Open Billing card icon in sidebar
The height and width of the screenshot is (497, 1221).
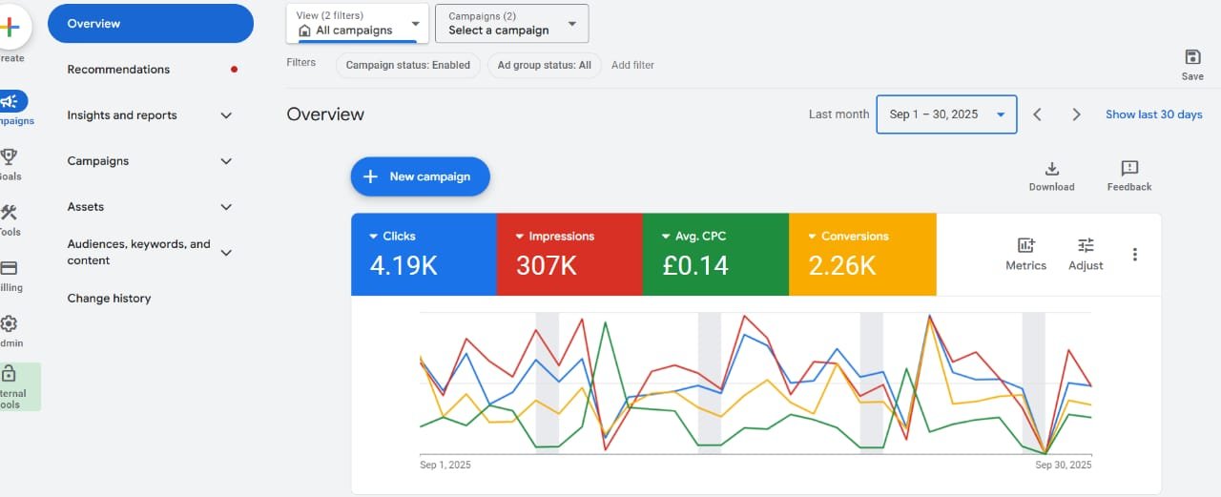[10, 268]
